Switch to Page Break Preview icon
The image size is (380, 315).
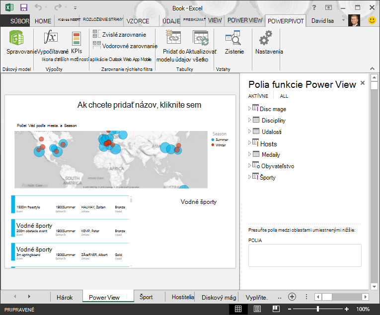(x=276, y=309)
